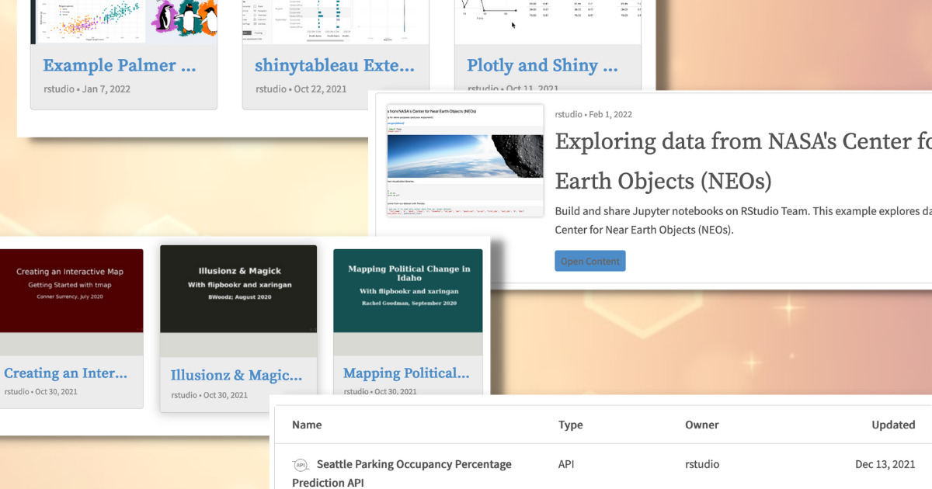Click the Creating an Interactive Map slide thumbnail
The height and width of the screenshot is (489, 932).
coord(71,290)
